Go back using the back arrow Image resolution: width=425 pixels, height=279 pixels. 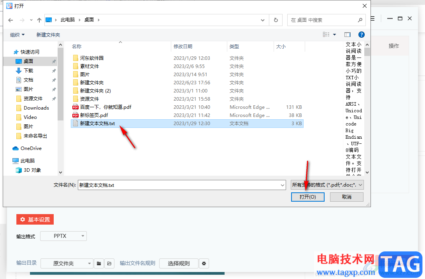click(11, 20)
